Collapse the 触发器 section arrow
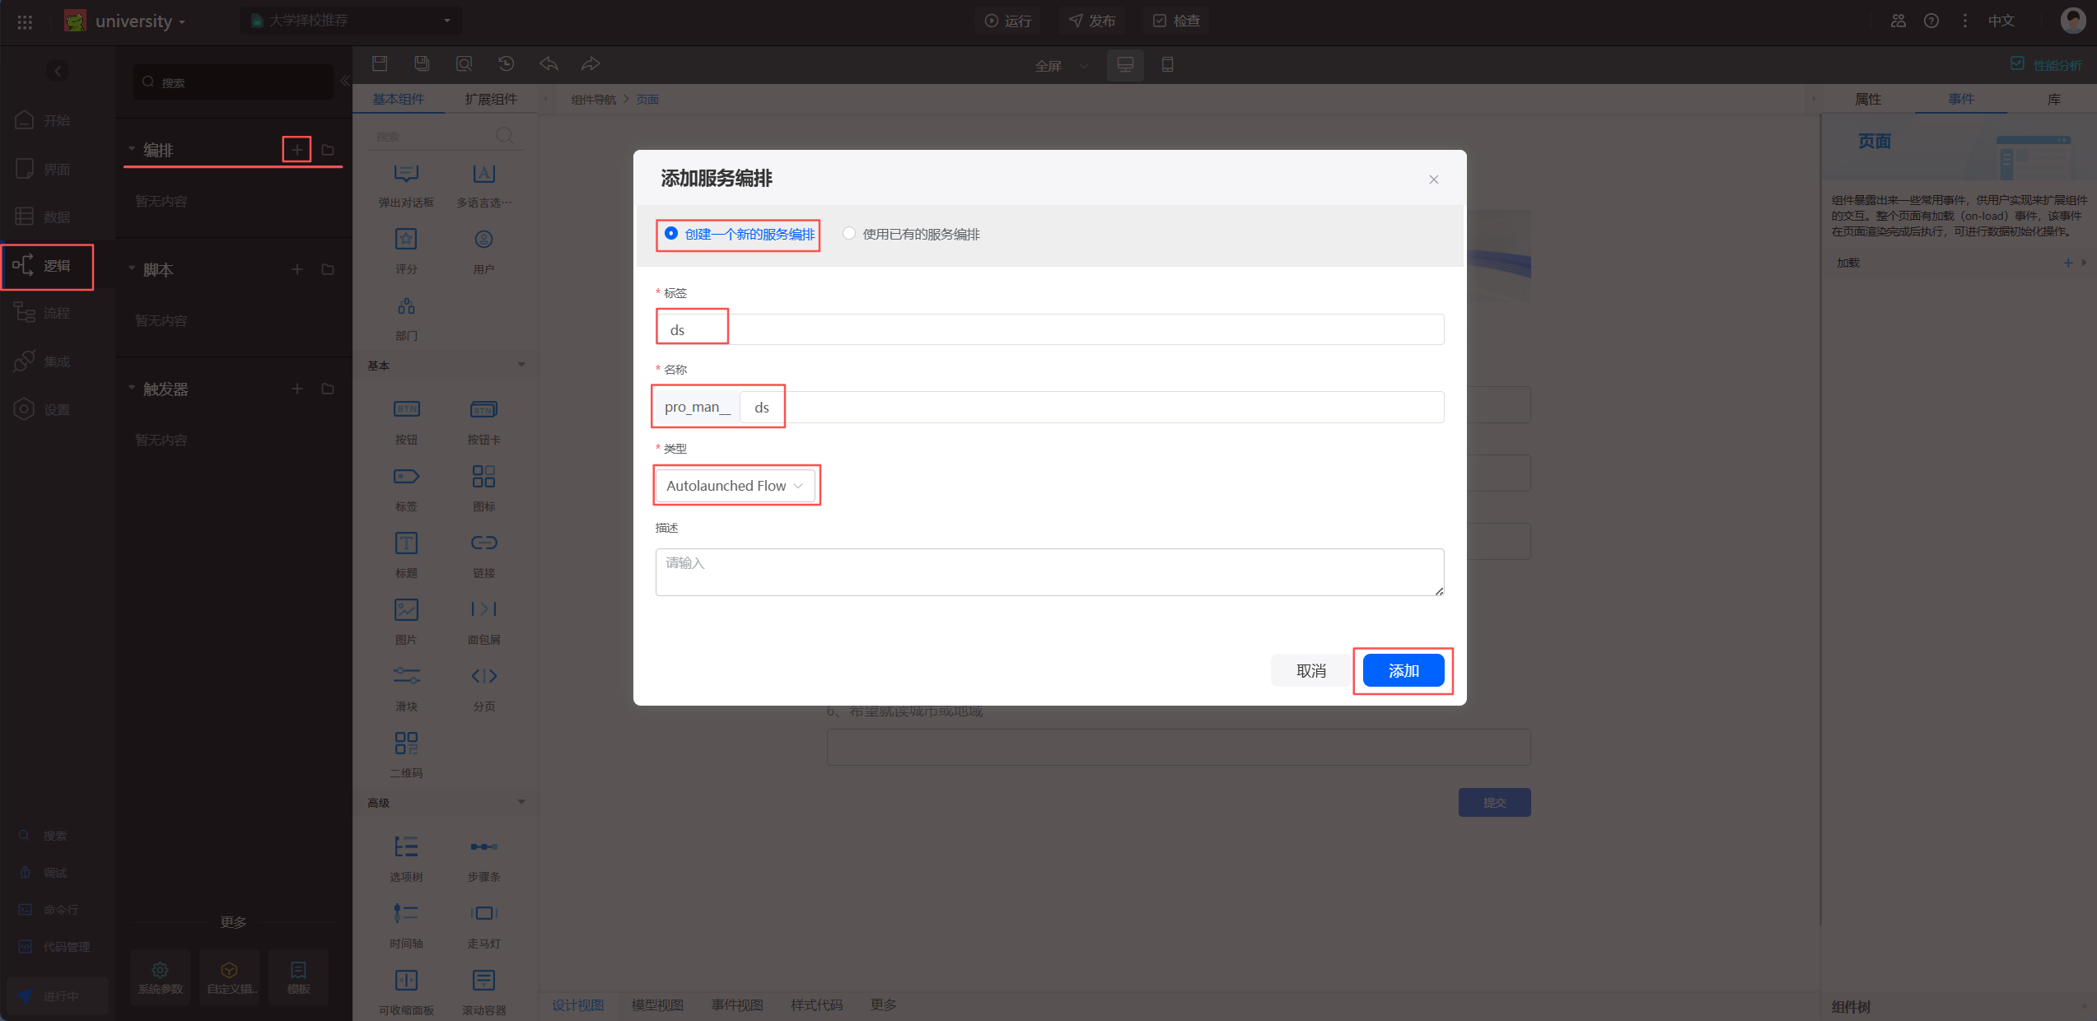Viewport: 2097px width, 1021px height. (132, 388)
